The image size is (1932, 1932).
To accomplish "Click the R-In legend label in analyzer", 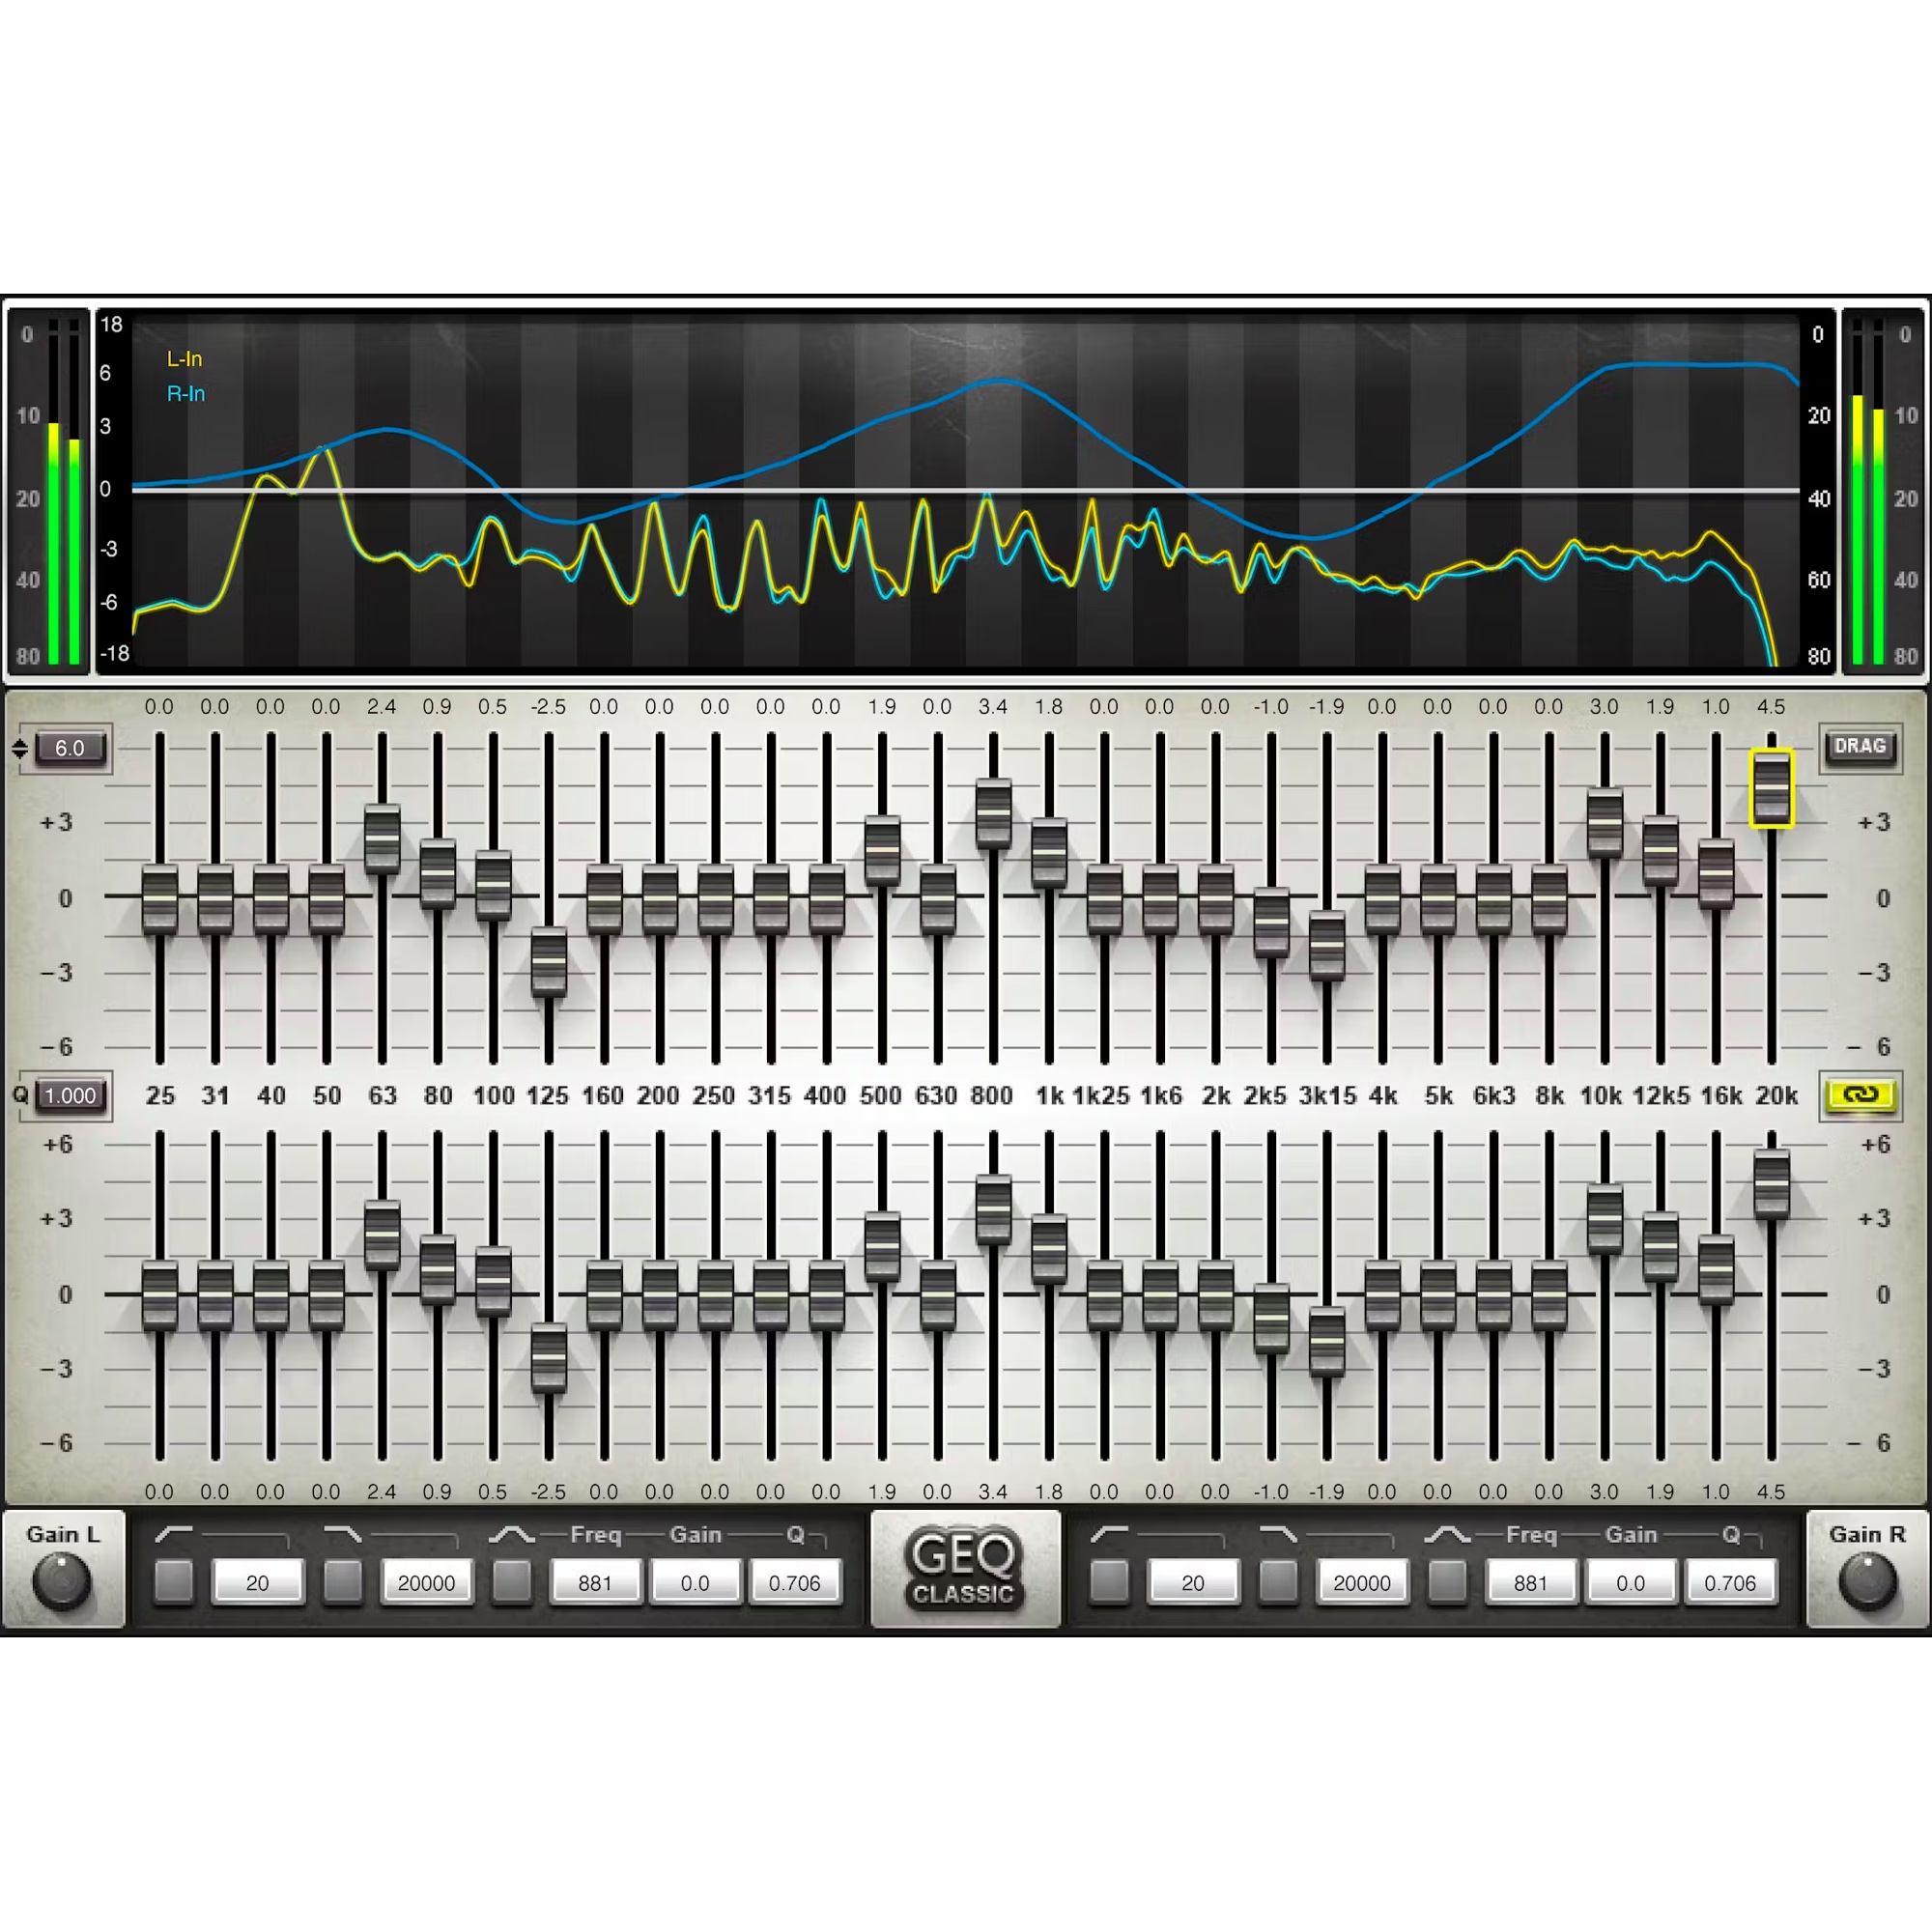I will pyautogui.click(x=186, y=394).
